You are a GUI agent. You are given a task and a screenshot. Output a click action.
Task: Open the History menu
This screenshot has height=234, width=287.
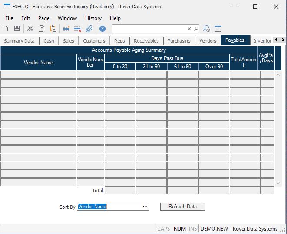93,18
